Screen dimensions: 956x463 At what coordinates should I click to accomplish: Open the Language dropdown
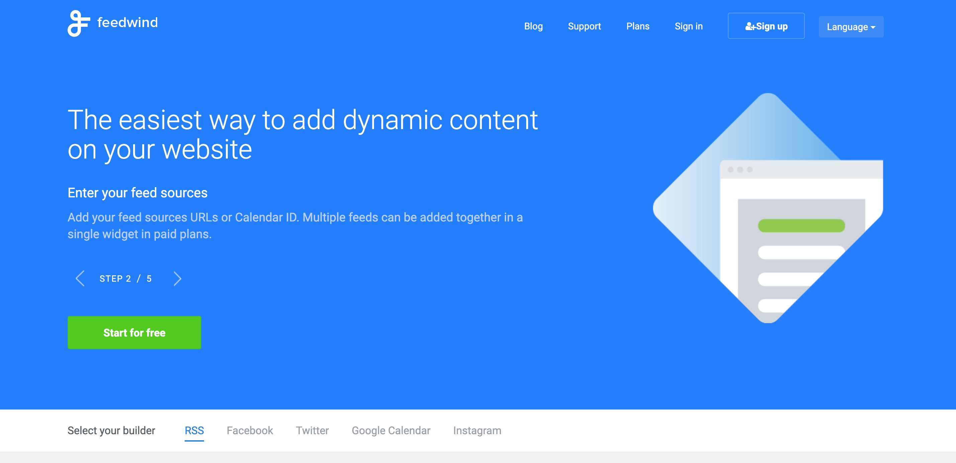(x=850, y=26)
